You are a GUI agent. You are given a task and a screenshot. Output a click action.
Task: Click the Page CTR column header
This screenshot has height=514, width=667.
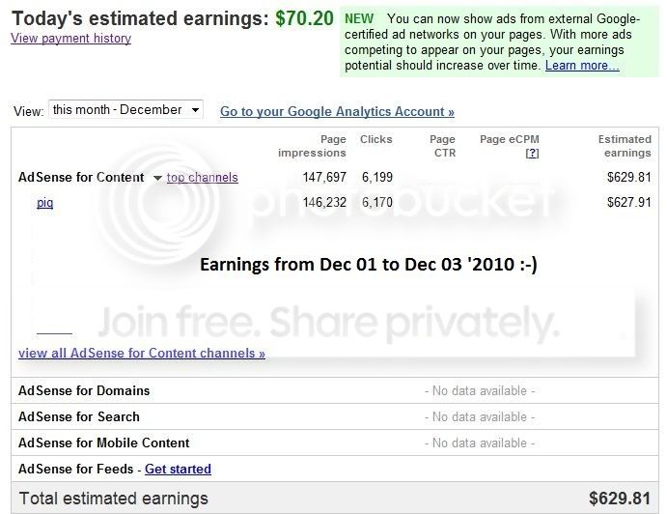[442, 146]
